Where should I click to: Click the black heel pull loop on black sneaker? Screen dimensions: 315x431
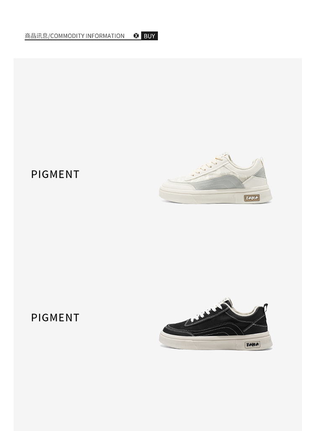click(x=265, y=307)
